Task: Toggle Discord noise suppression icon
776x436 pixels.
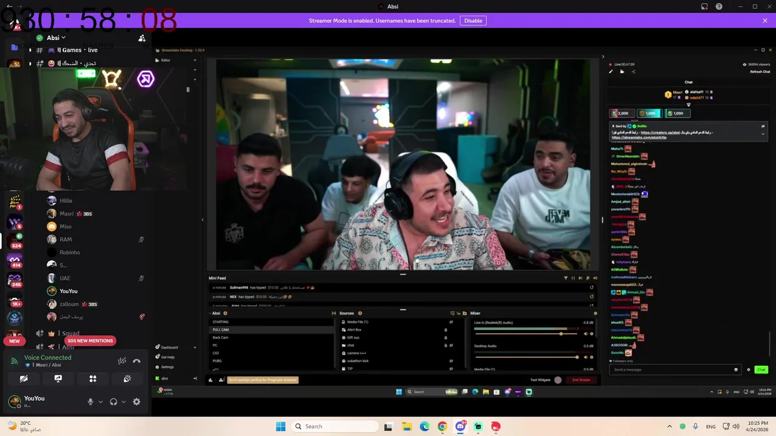Action: (122, 361)
